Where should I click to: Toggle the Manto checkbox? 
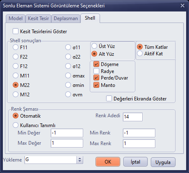tap(96, 85)
